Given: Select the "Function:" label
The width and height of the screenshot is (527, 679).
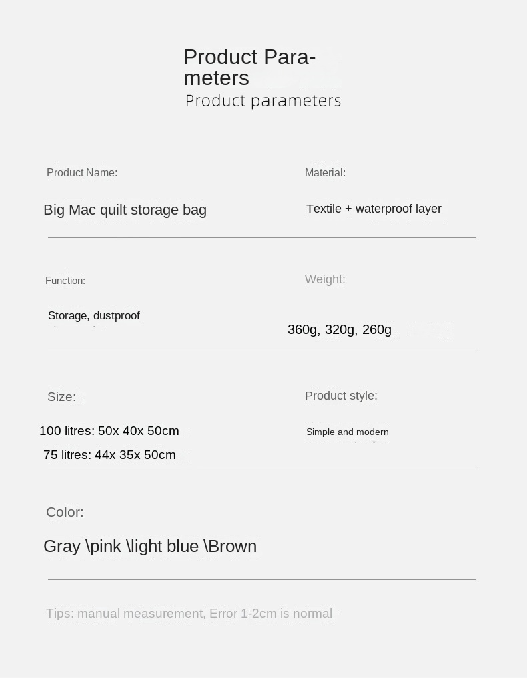Looking at the screenshot, I should pyautogui.click(x=65, y=281).
